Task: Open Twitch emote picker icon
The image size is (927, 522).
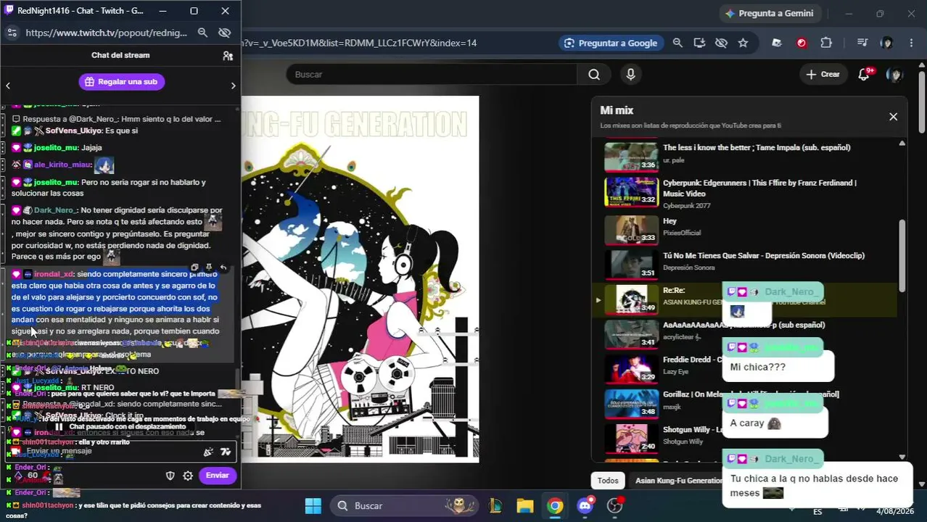Action: [226, 452]
